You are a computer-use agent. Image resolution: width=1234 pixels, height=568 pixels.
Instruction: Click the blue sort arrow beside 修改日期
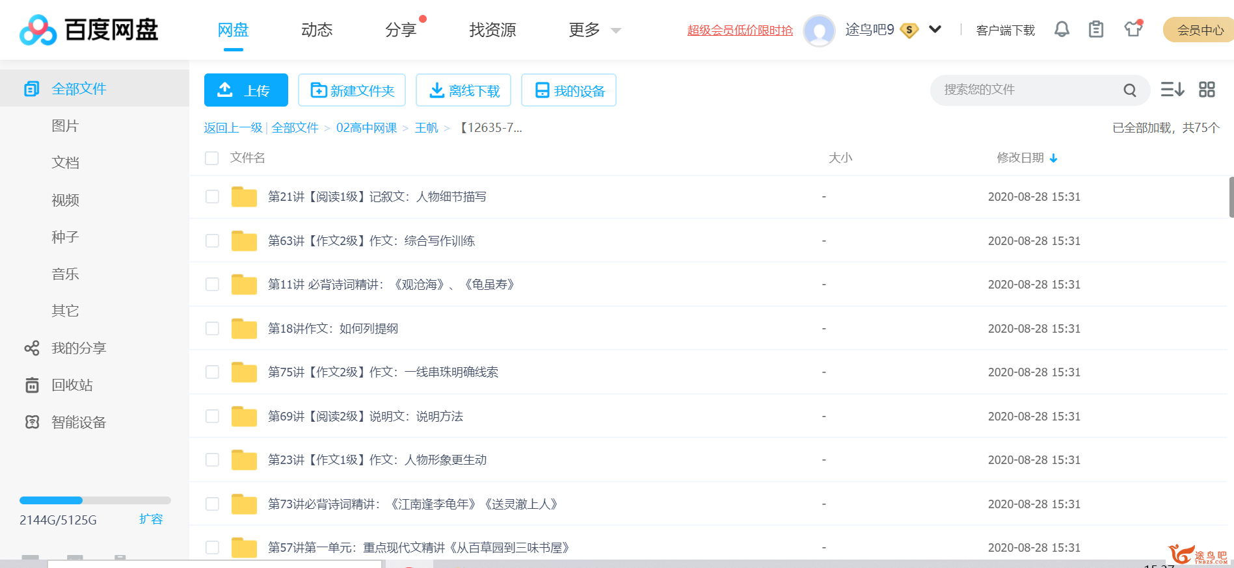coord(1054,158)
